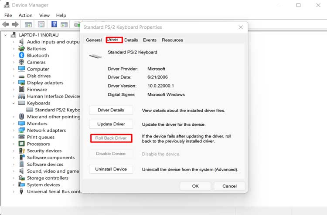Click the Disable Device button
The width and height of the screenshot is (327, 215).
111,154
